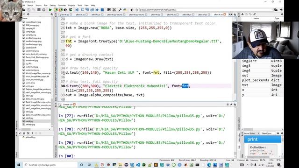
Task: Open the View menu
Action: coord(86,5)
